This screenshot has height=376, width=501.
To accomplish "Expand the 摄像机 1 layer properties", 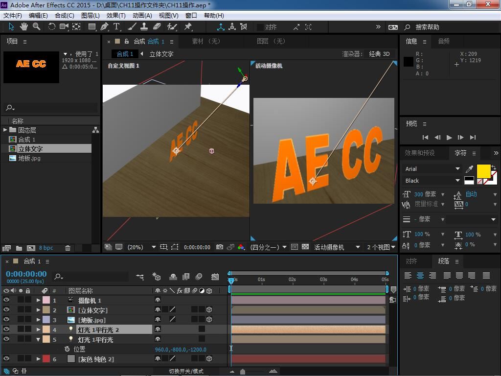I will pos(38,300).
